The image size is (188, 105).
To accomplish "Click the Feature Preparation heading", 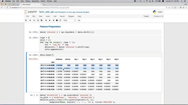I will (50, 27).
